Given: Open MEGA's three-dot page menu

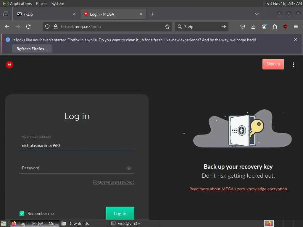Looking at the screenshot, I should (x=294, y=65).
